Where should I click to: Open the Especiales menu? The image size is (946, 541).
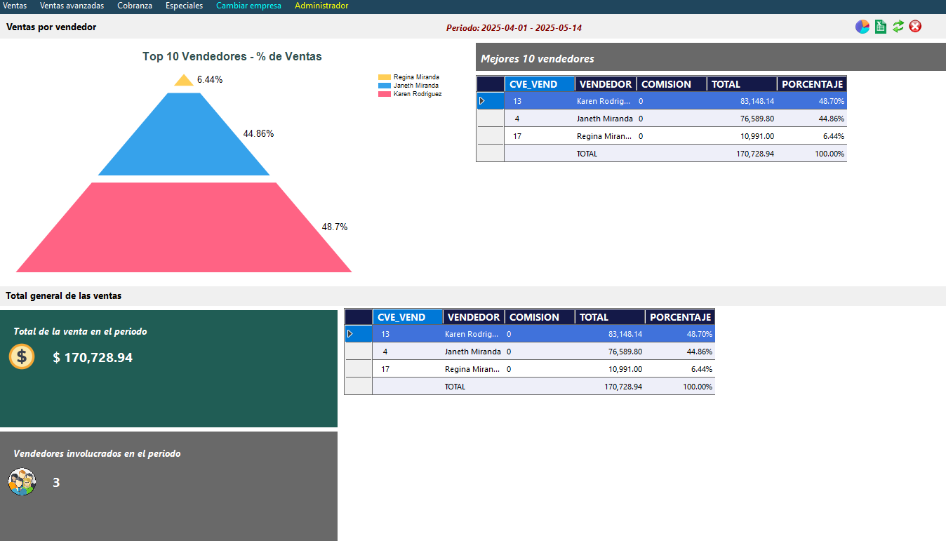click(184, 6)
